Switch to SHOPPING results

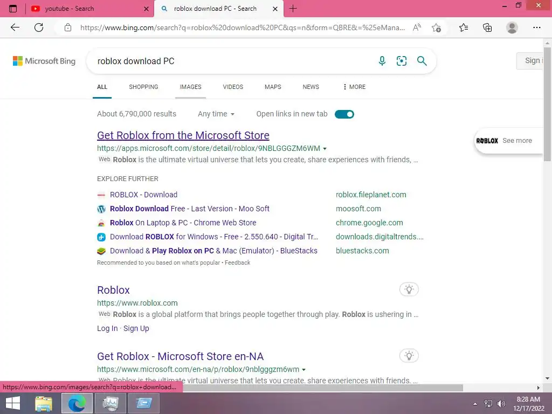click(x=143, y=87)
